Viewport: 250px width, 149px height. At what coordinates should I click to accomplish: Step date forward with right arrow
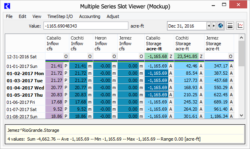click(214, 26)
